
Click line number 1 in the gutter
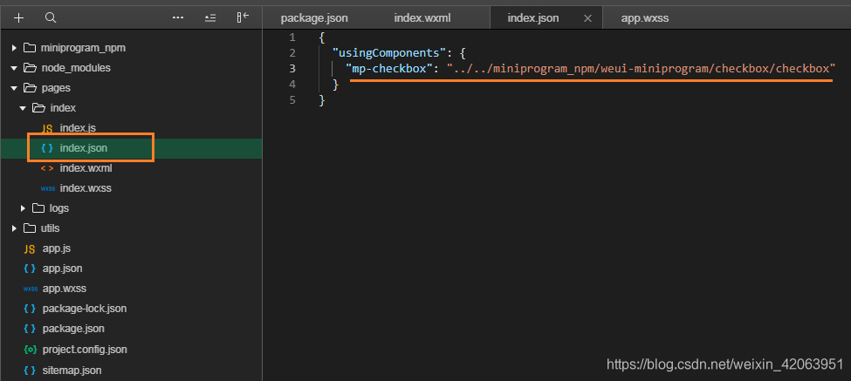[292, 37]
